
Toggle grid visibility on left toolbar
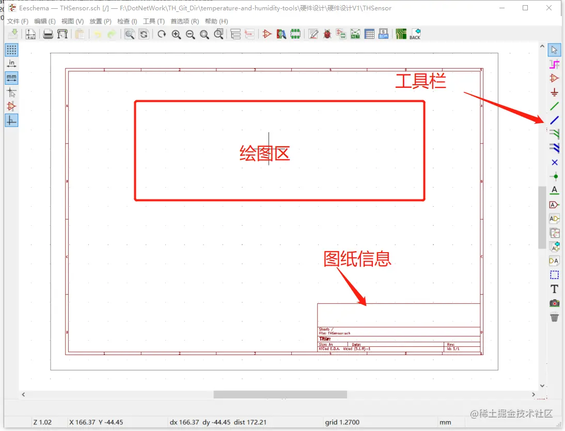click(11, 50)
